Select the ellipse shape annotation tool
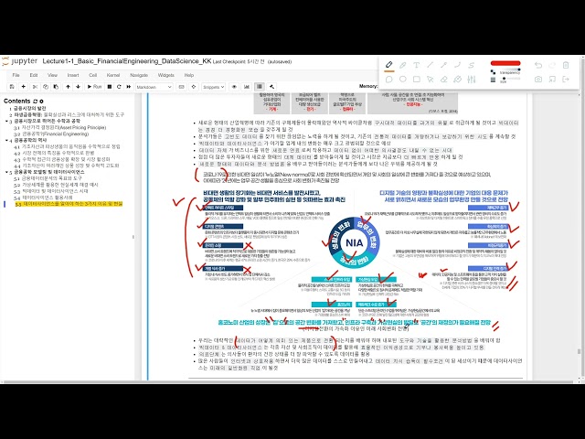The width and height of the screenshot is (585, 439). click(402, 80)
